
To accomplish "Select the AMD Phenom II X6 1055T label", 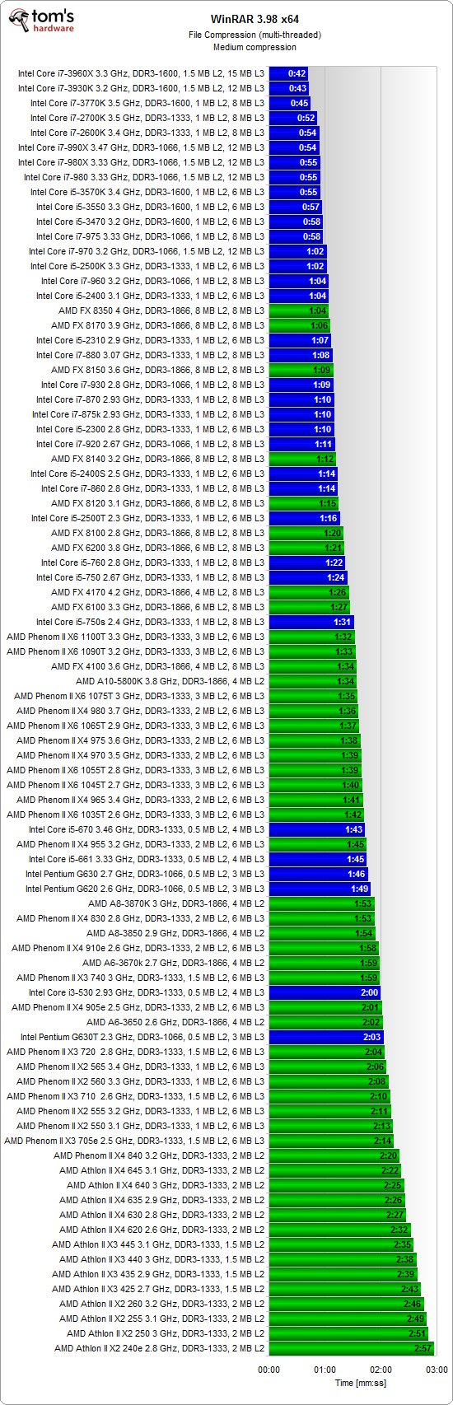I will [x=136, y=770].
